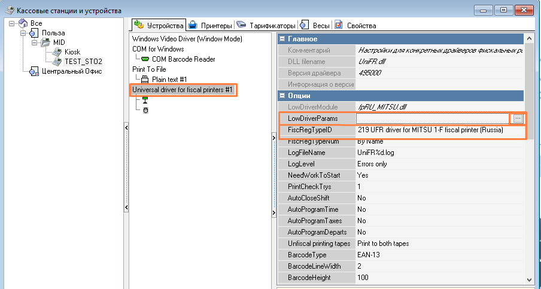This screenshot has height=289, width=541.
Task: Click the mouse-shaped device icon under Universal driver
Action: [x=145, y=110]
